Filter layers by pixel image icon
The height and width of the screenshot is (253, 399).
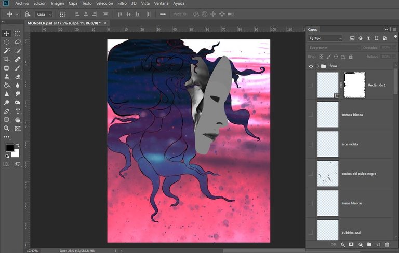tap(352, 38)
